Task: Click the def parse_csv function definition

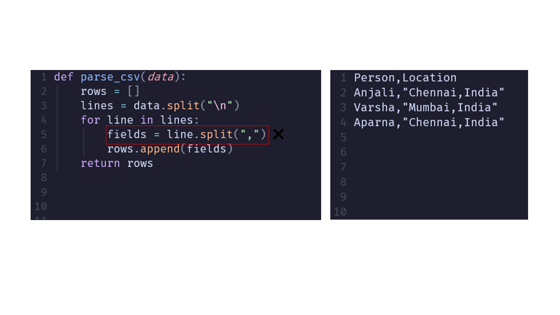Action: tap(120, 77)
